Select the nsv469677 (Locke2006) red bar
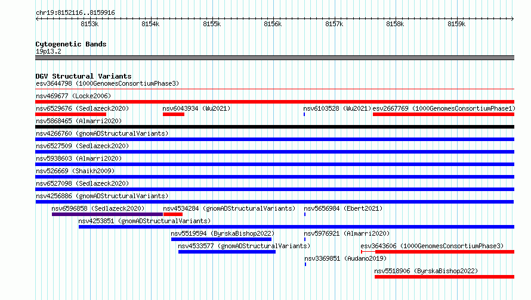The height and width of the screenshot is (300, 531). (x=274, y=102)
